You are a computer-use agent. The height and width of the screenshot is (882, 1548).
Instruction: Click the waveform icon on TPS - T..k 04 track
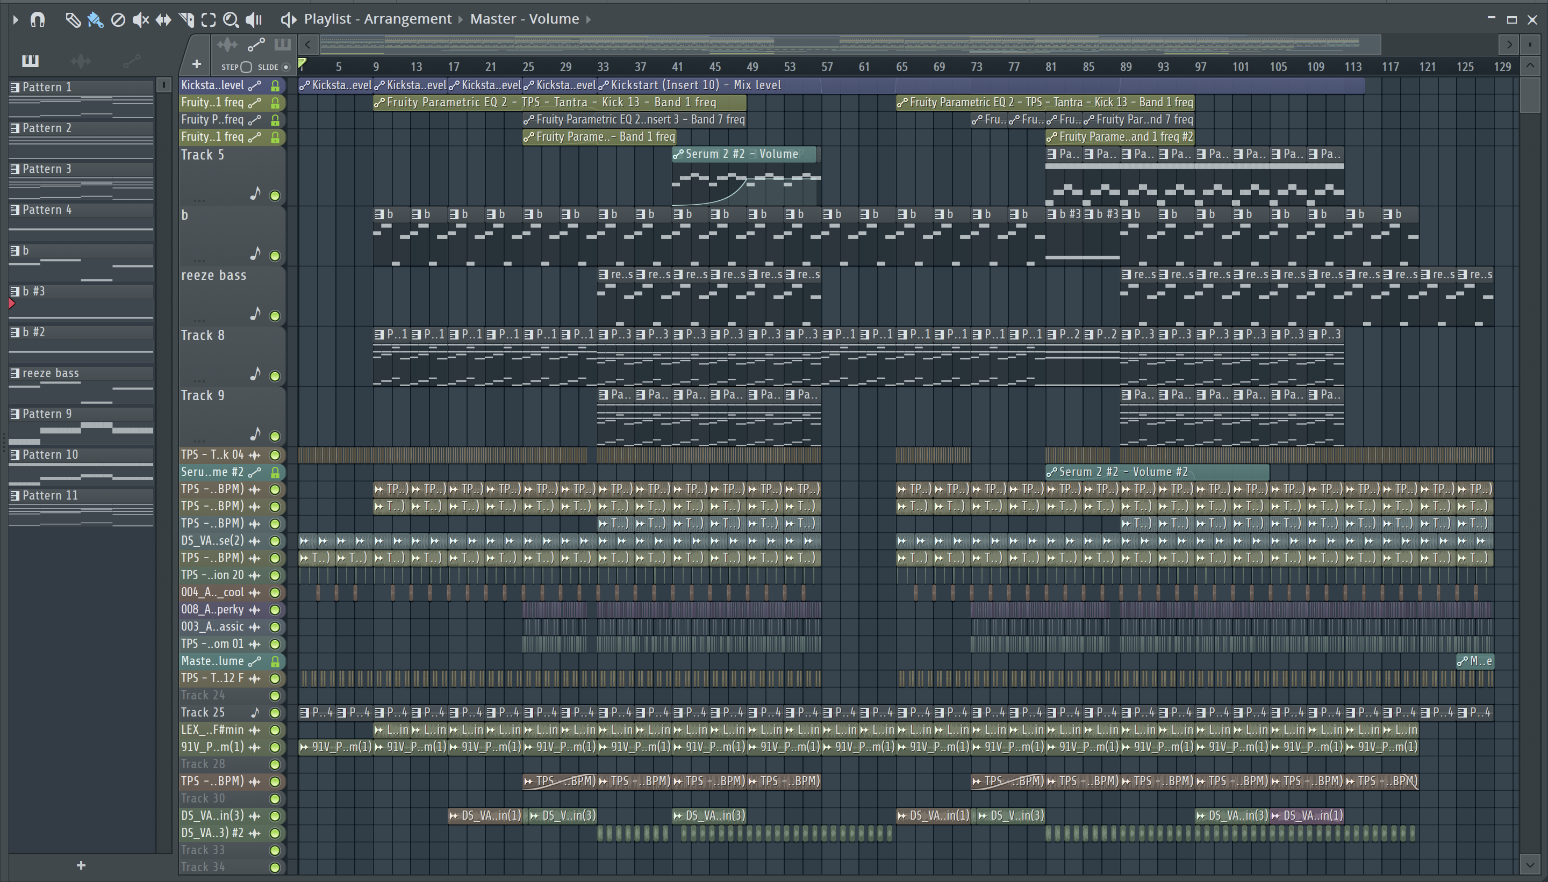pyautogui.click(x=255, y=455)
